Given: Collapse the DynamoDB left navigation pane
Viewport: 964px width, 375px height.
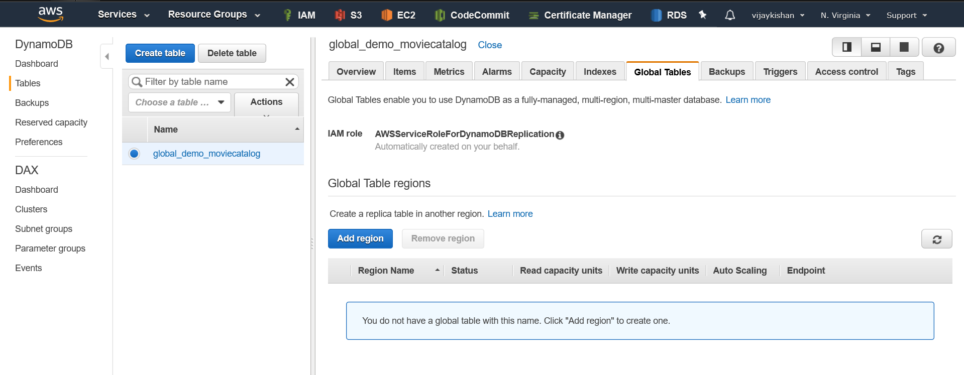Looking at the screenshot, I should (106, 56).
